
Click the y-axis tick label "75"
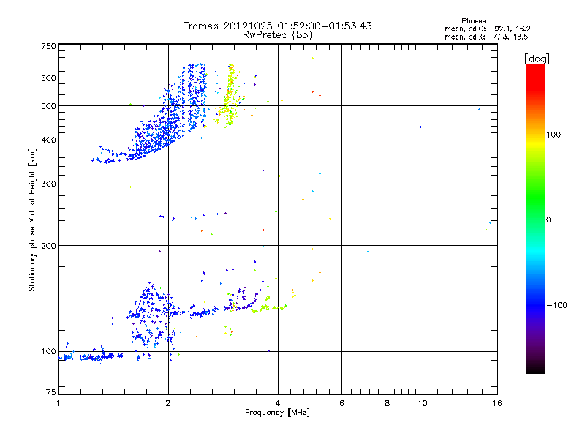51,392
